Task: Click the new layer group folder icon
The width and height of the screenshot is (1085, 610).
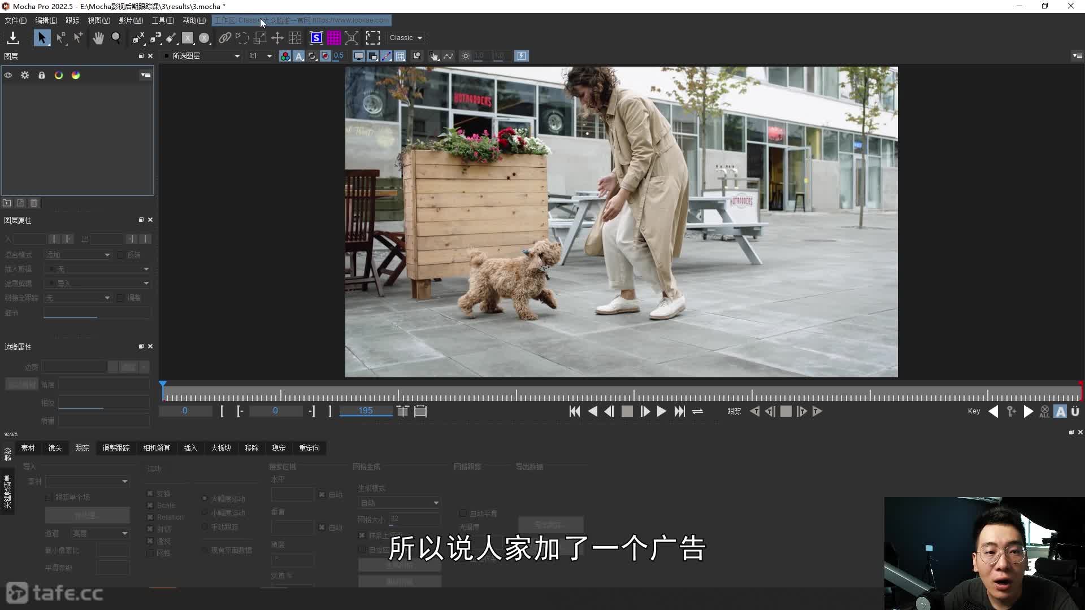Action: [7, 203]
